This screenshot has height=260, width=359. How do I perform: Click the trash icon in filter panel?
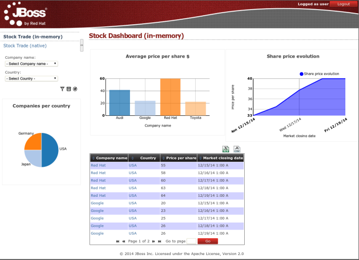(x=69, y=89)
